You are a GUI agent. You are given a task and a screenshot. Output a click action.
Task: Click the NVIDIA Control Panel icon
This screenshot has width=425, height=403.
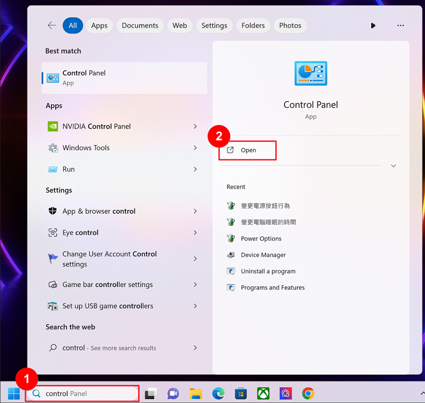tap(53, 126)
